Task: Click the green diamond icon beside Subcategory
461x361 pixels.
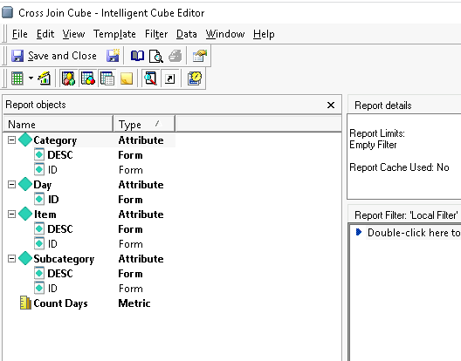Action: [25, 258]
